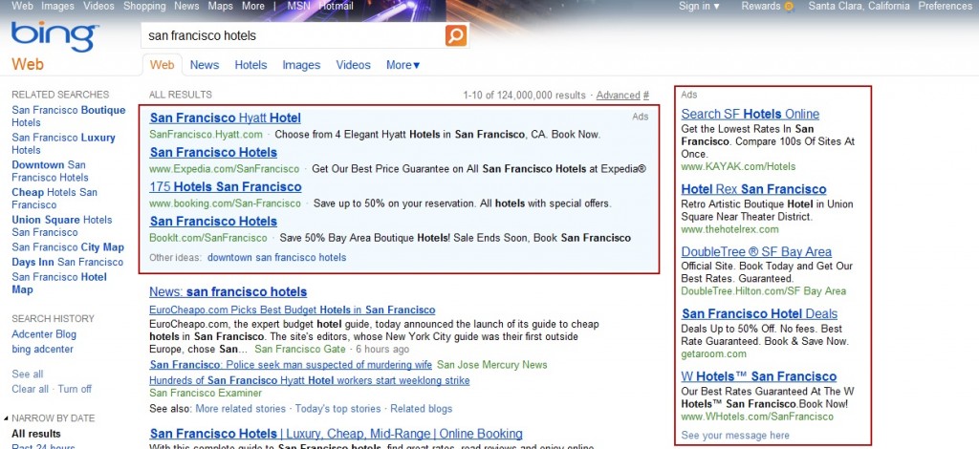Viewport: 979px width, 449px height.
Task: Open the EuroCheapo.com Picks Best Budget Hotels story
Action: click(x=293, y=310)
